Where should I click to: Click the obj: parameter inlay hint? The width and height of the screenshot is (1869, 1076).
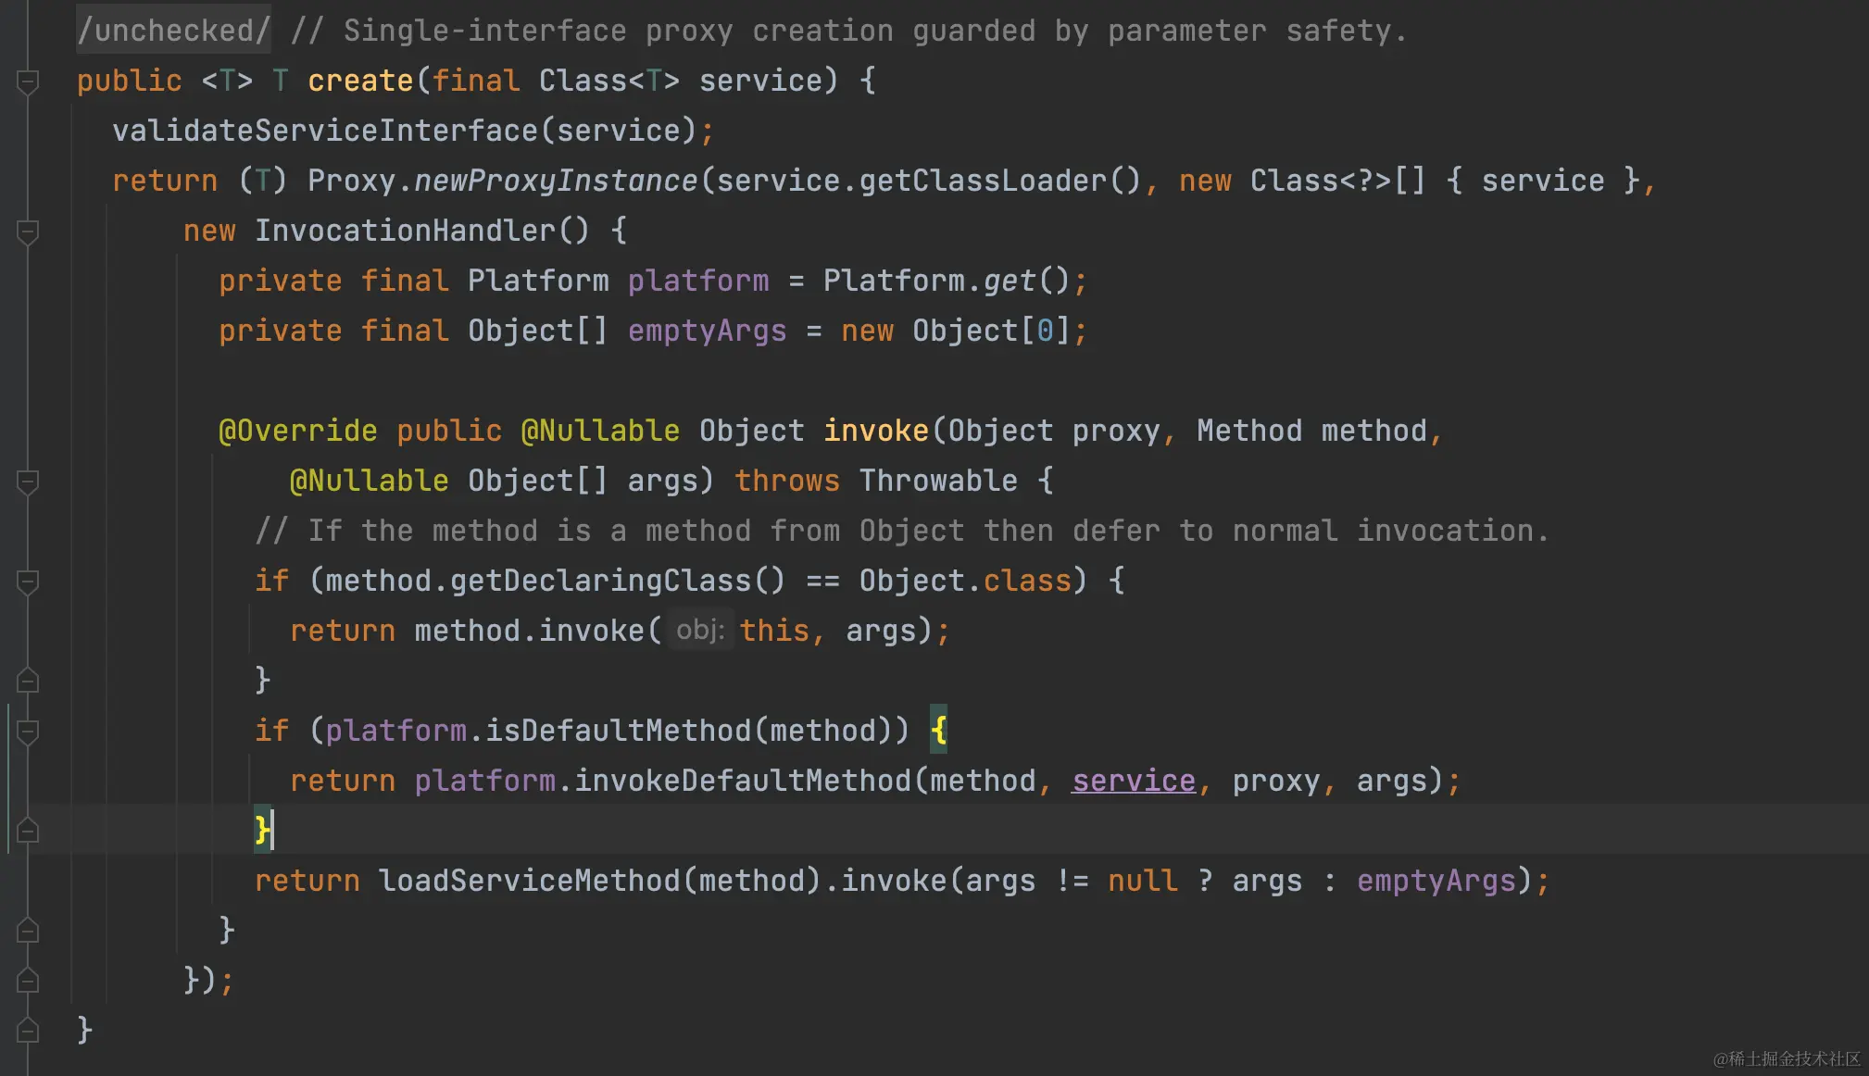click(700, 631)
